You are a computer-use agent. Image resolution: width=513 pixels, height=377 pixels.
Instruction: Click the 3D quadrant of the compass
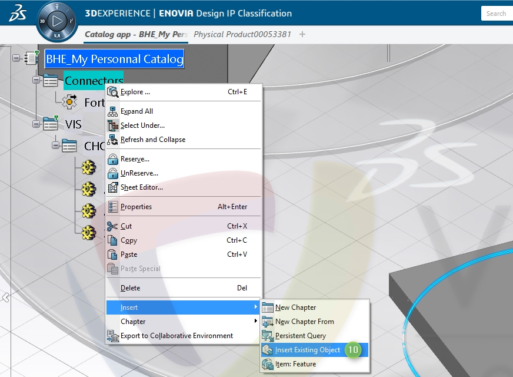click(42, 21)
